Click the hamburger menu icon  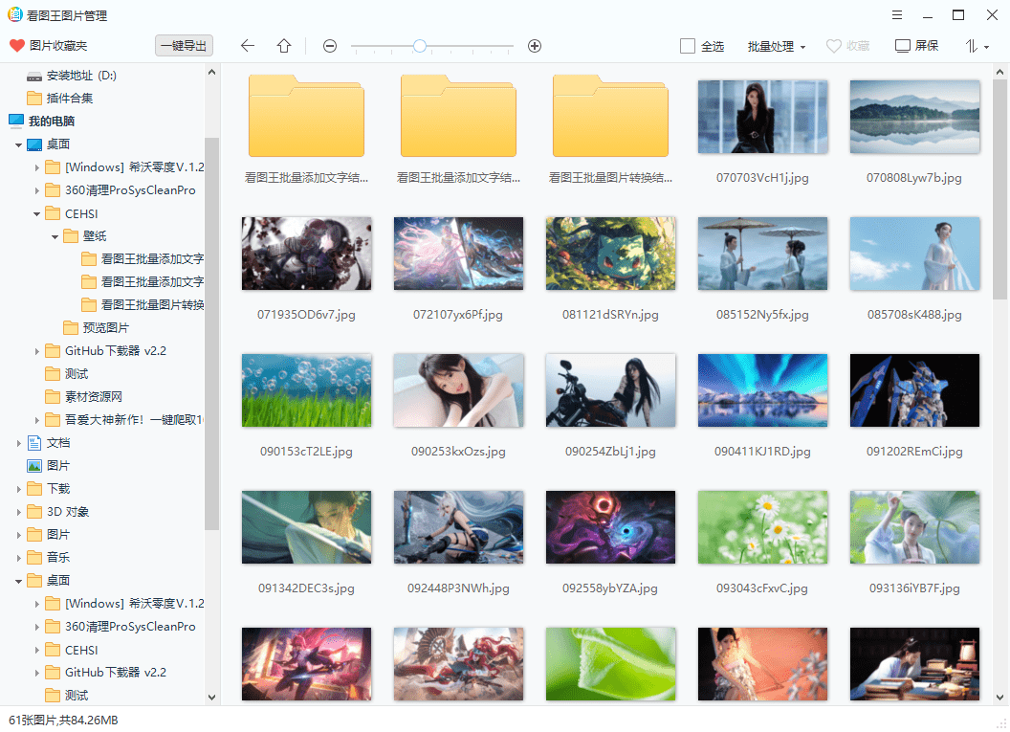point(896,14)
